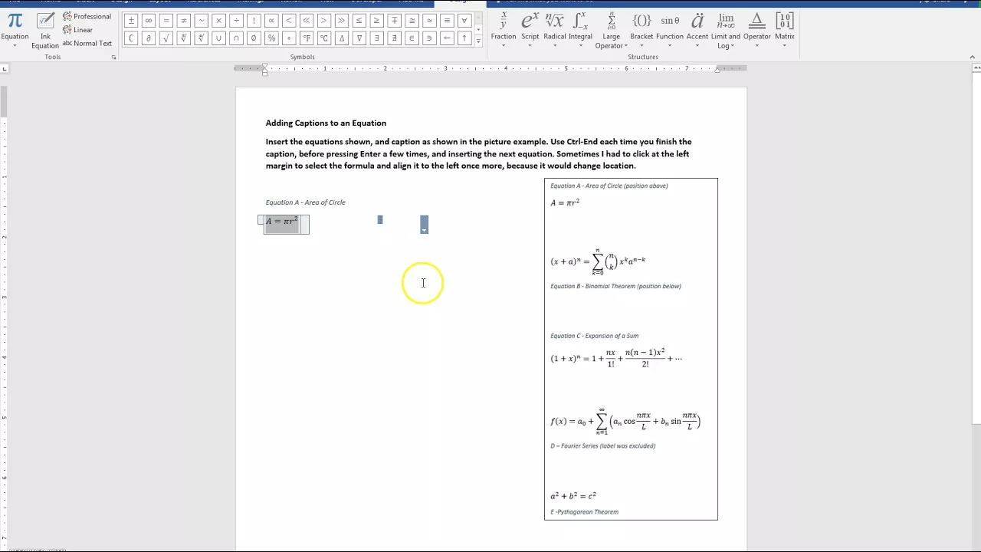Insert the plus-minus symbol
This screenshot has width=981, height=552.
131,21
